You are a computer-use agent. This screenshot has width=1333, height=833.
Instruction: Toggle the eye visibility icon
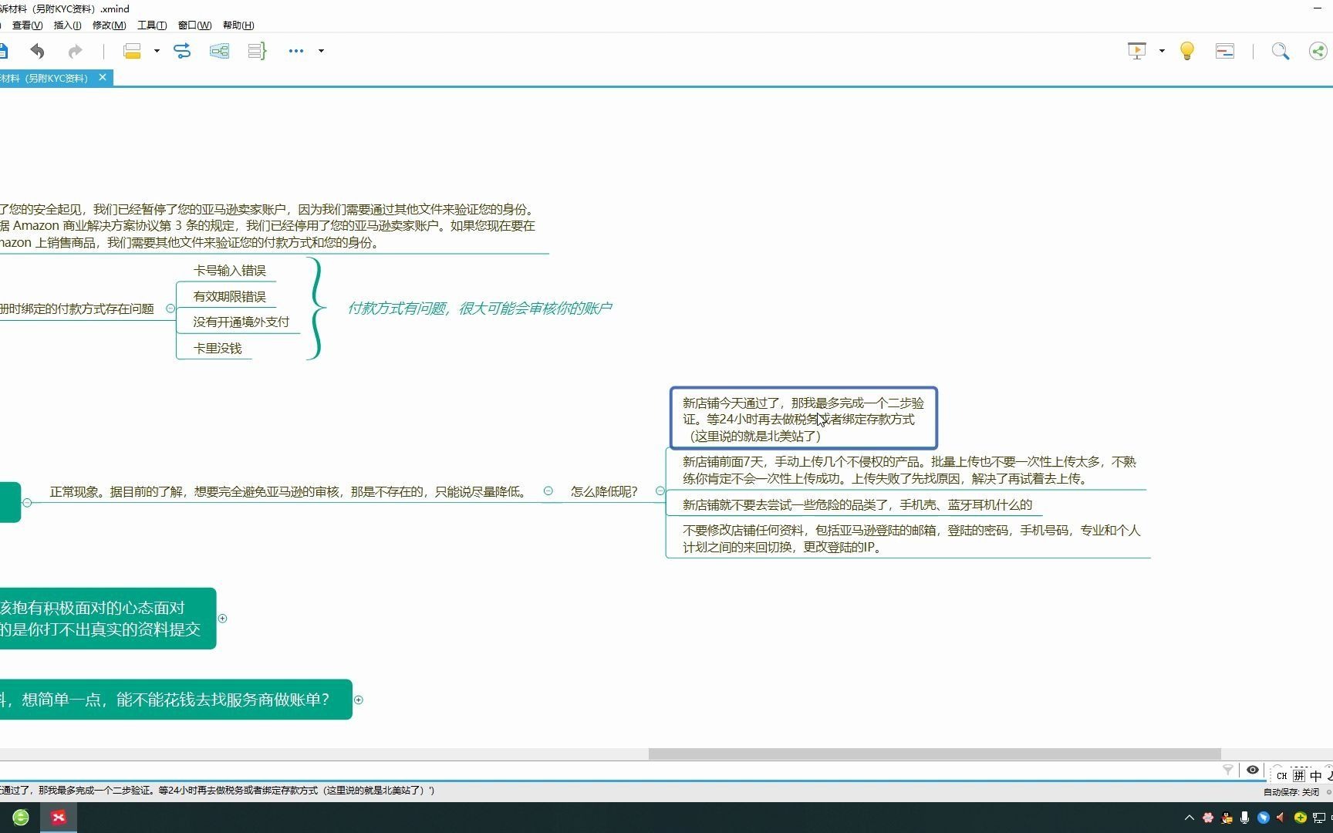(1253, 770)
